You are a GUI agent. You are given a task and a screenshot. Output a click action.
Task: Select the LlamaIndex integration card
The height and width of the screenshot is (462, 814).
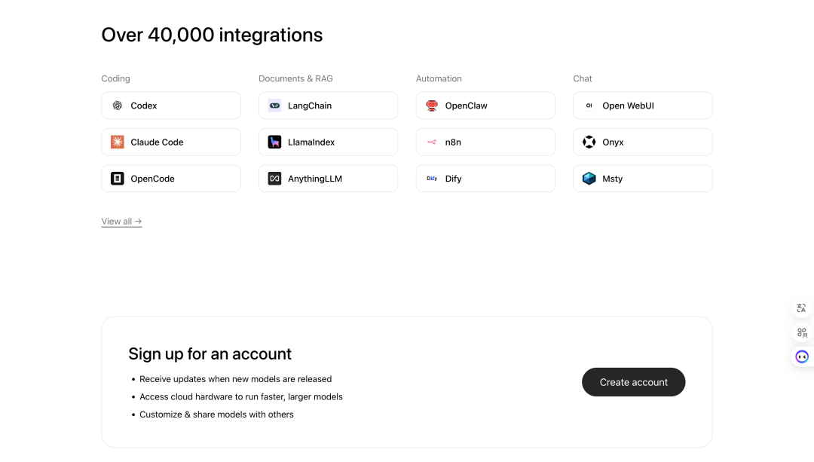329,142
